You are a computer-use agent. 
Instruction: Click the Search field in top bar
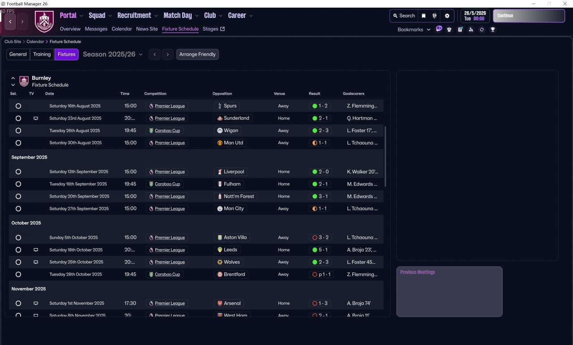[404, 16]
